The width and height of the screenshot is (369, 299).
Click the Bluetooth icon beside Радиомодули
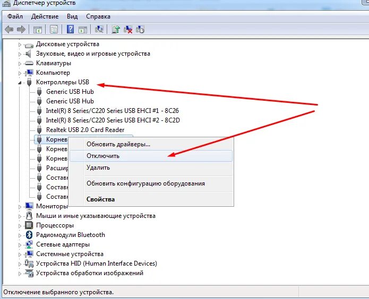[29, 235]
